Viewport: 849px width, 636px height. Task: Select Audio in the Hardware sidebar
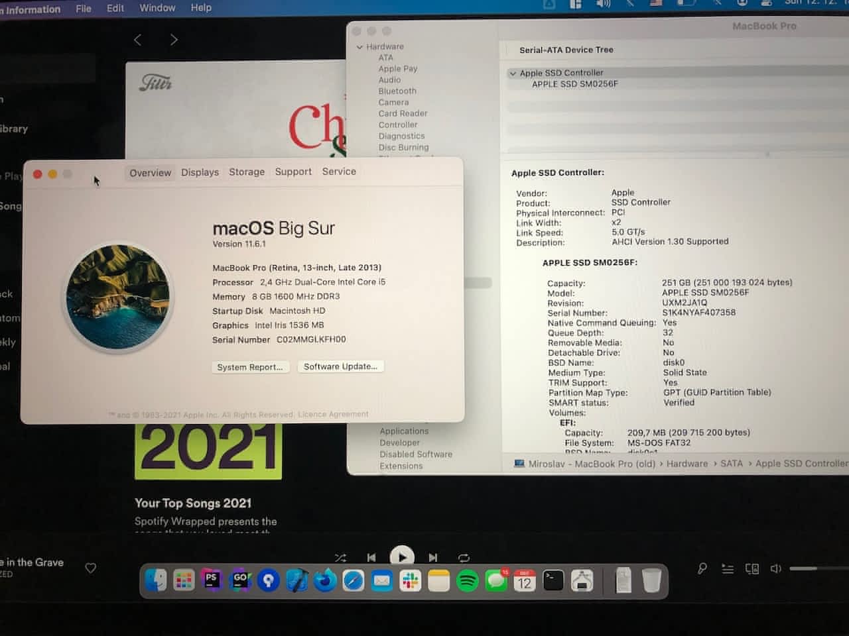(389, 80)
